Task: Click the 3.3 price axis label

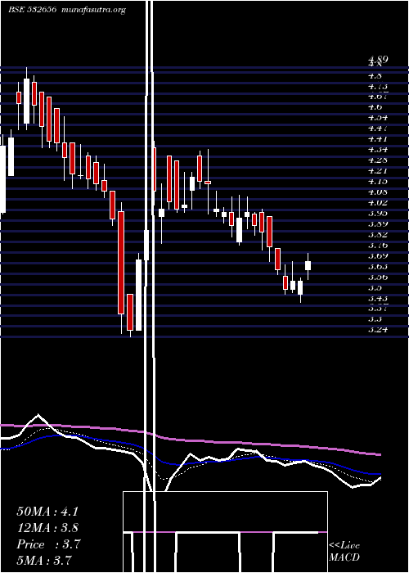Action: click(375, 319)
